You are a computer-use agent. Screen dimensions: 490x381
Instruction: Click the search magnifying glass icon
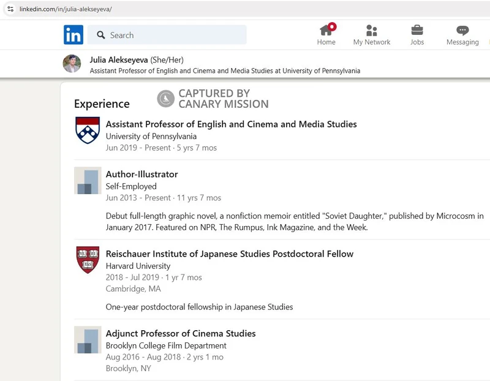(102, 35)
